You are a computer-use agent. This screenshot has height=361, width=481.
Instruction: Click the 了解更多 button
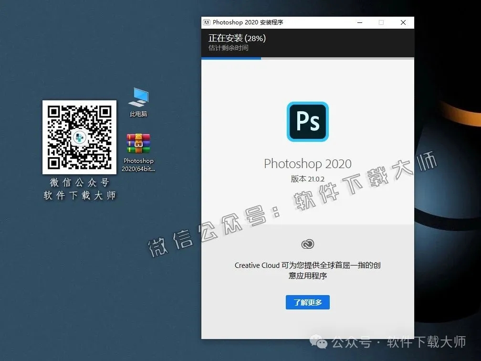point(307,302)
